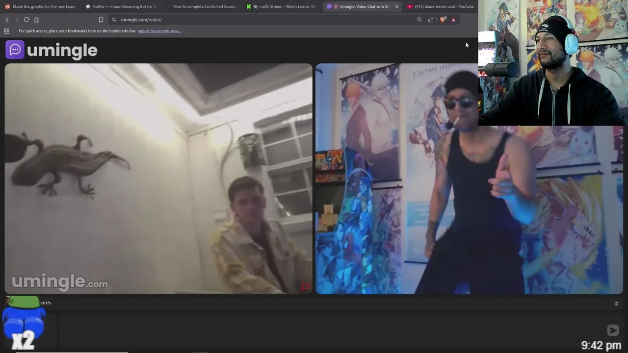628x353 pixels.
Task: Switch to the 'Made this graphic' tab
Action: [41, 6]
